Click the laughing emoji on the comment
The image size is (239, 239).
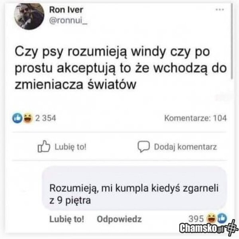pyautogui.click(x=212, y=218)
